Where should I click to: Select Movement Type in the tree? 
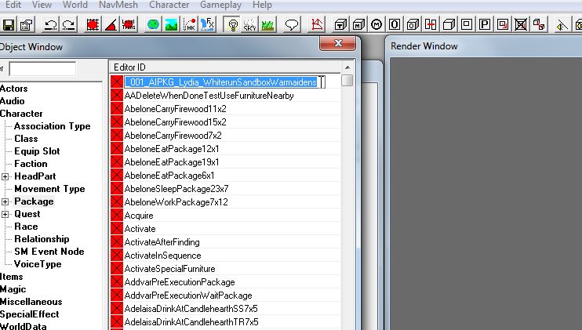pyautogui.click(x=49, y=189)
